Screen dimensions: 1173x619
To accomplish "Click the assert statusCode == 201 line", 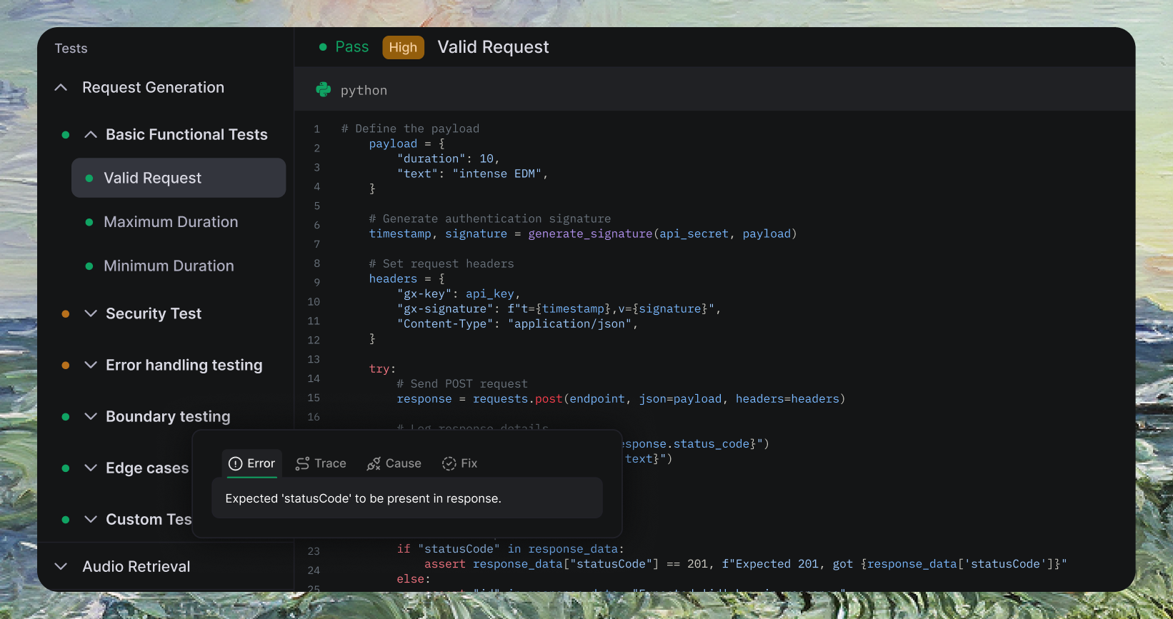I will [x=745, y=563].
